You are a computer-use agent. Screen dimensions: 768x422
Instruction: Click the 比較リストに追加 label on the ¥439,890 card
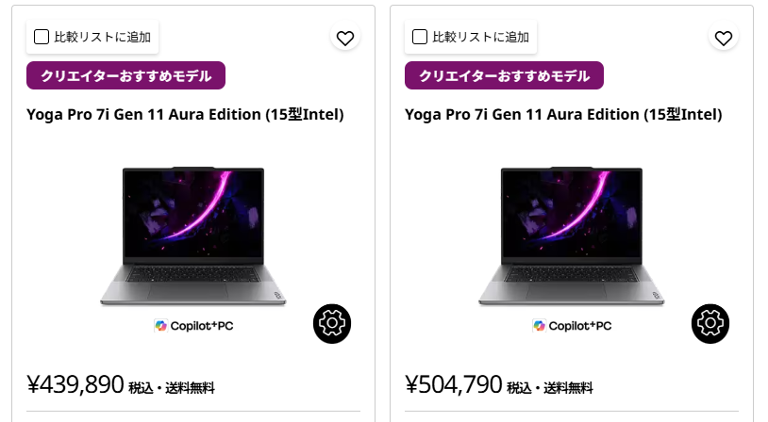[102, 38]
